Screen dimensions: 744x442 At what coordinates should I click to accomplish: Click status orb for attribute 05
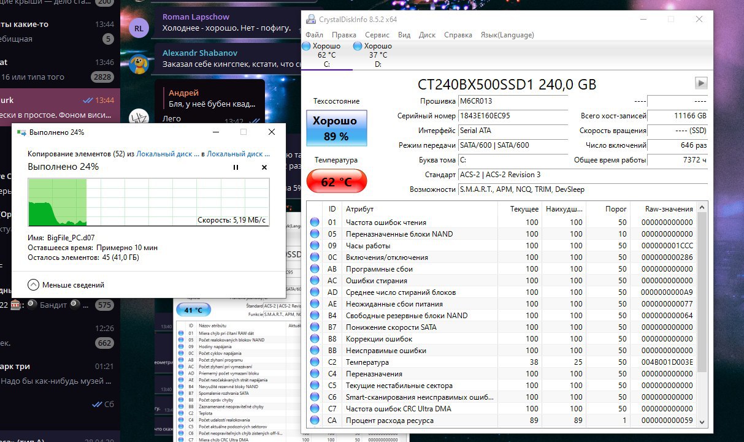315,234
